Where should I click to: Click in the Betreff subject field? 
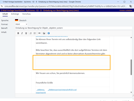(x=74, y=28)
